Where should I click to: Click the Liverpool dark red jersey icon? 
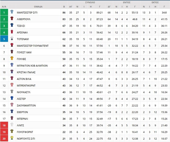(12, 18)
